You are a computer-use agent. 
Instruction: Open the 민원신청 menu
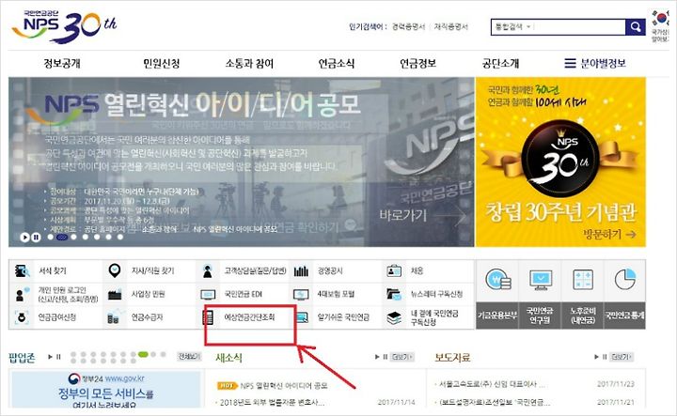[x=162, y=63]
